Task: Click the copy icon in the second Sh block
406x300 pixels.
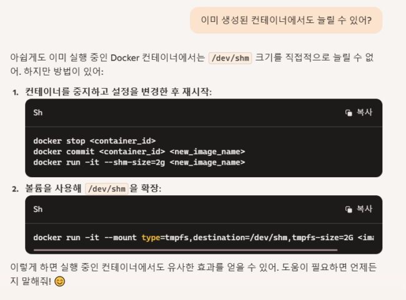Action: [349, 209]
